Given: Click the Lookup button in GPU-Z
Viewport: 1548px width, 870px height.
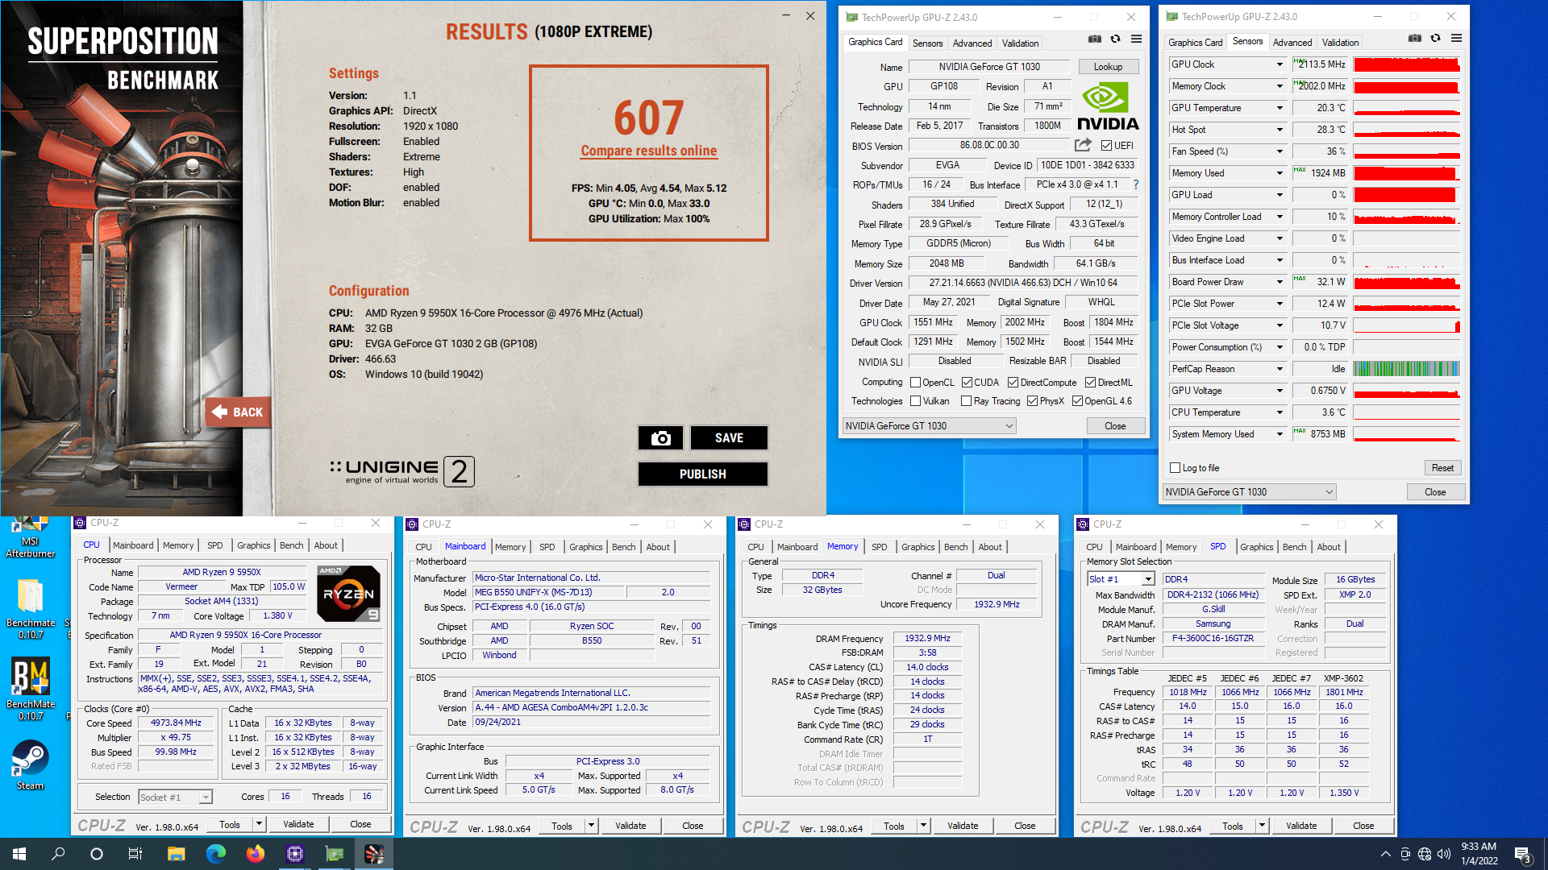Looking at the screenshot, I should click(1107, 67).
